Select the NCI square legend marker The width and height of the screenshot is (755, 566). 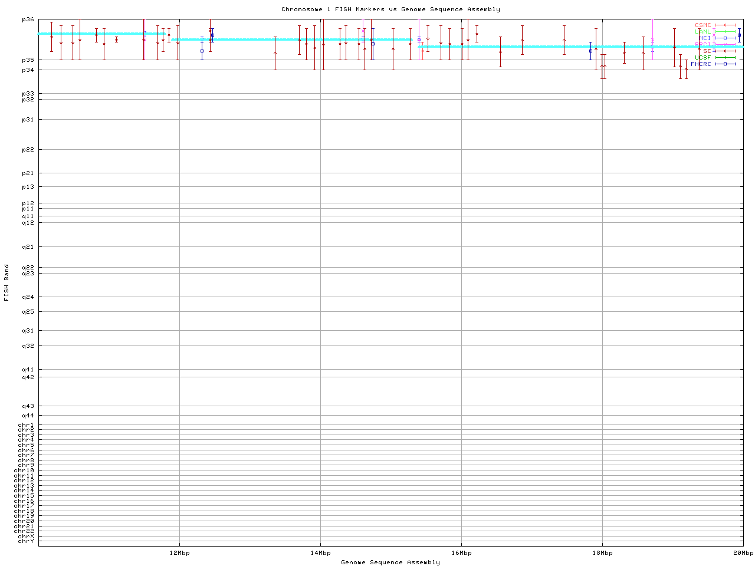725,38
